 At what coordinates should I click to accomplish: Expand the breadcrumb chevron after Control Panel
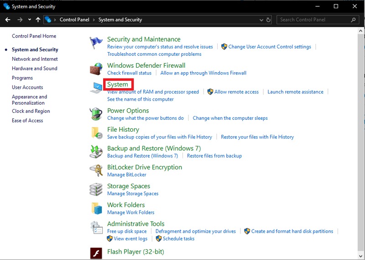(94, 20)
